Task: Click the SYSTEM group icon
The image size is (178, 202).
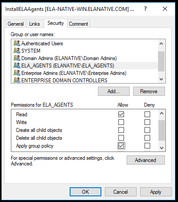Action: (x=17, y=50)
